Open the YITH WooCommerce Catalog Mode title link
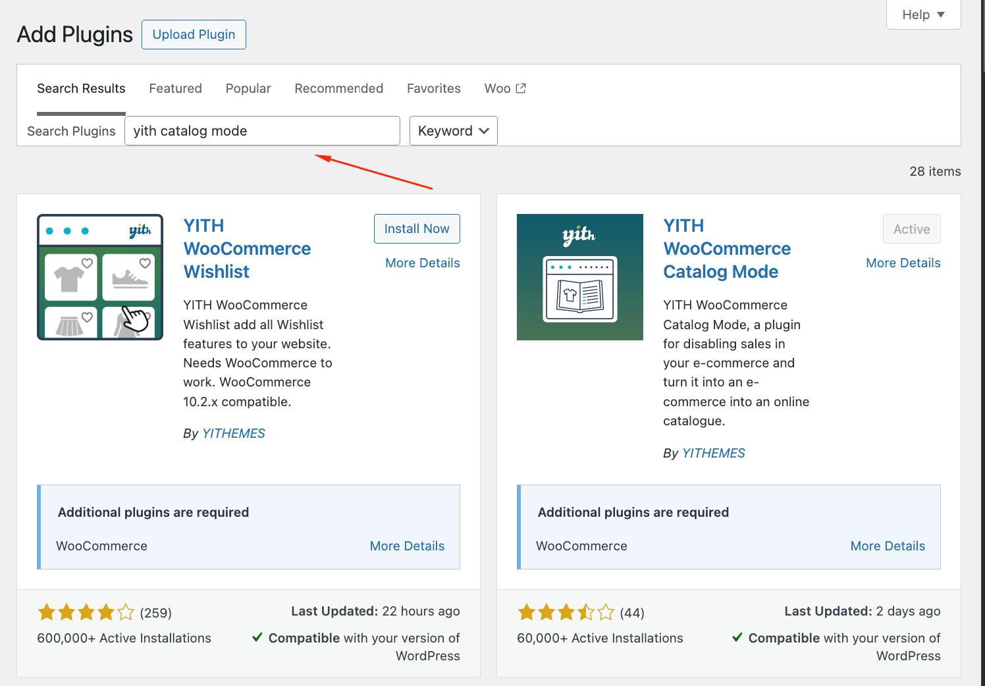985x686 pixels. tap(727, 249)
